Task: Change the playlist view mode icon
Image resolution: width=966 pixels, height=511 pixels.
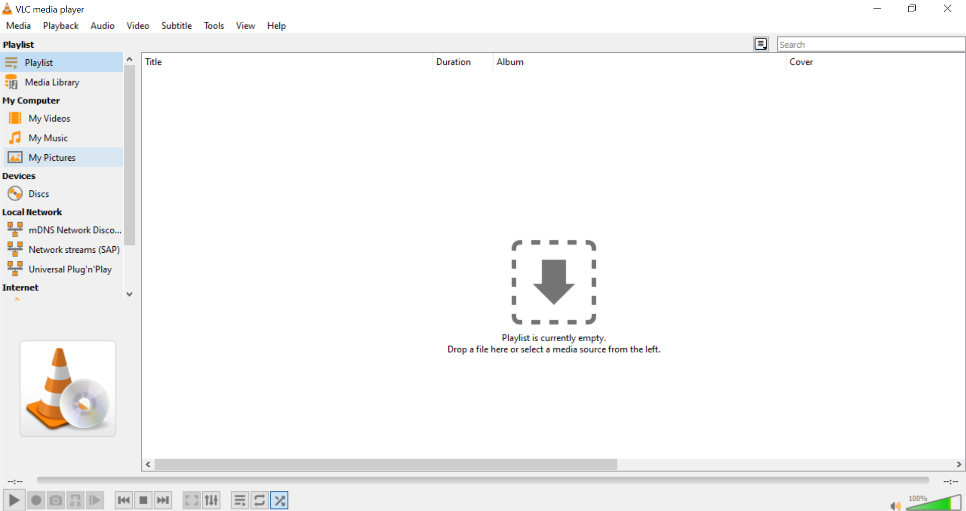Action: (761, 44)
